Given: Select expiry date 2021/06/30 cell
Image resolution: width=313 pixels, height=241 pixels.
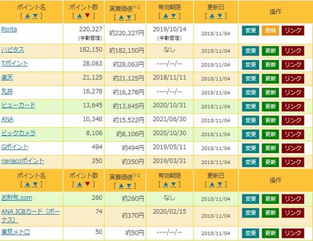Looking at the screenshot, I should coord(170,119).
